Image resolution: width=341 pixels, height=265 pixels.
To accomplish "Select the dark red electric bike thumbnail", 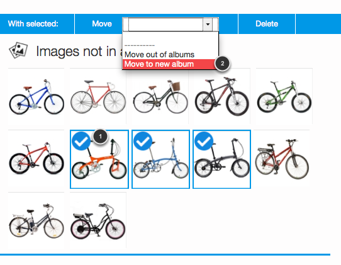I will coord(282,159).
